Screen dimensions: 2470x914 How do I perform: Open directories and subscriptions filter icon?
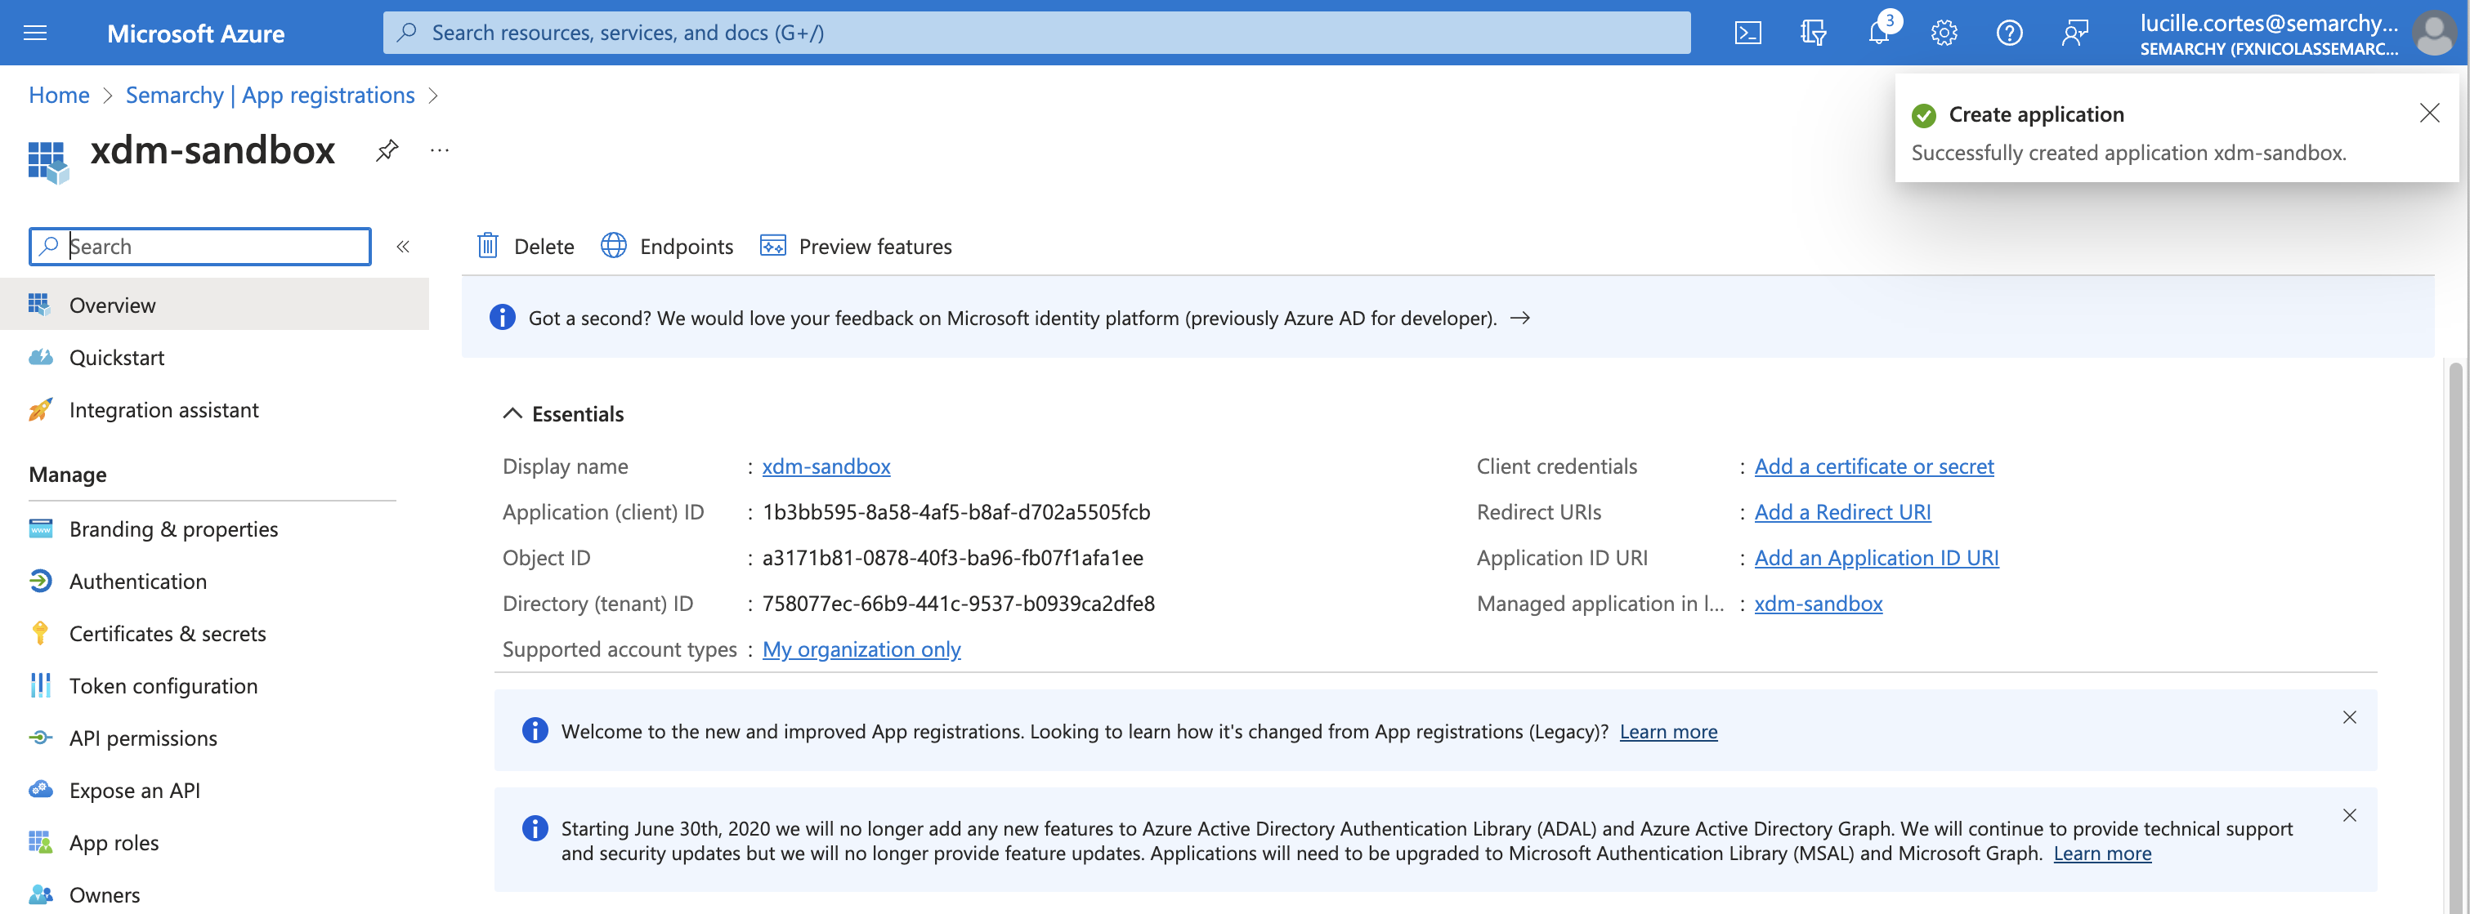1812,33
